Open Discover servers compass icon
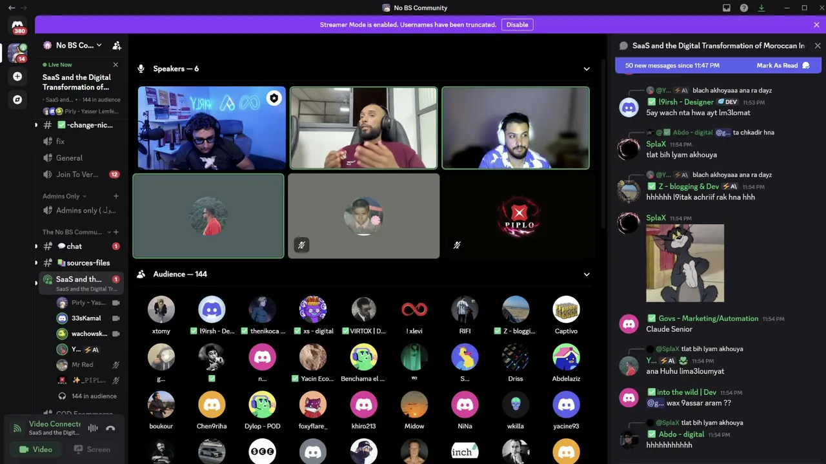This screenshot has width=826, height=464. coord(17,100)
